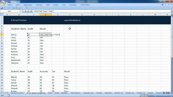
Task: Switch to Sheet4 tab
Action: point(150,93)
